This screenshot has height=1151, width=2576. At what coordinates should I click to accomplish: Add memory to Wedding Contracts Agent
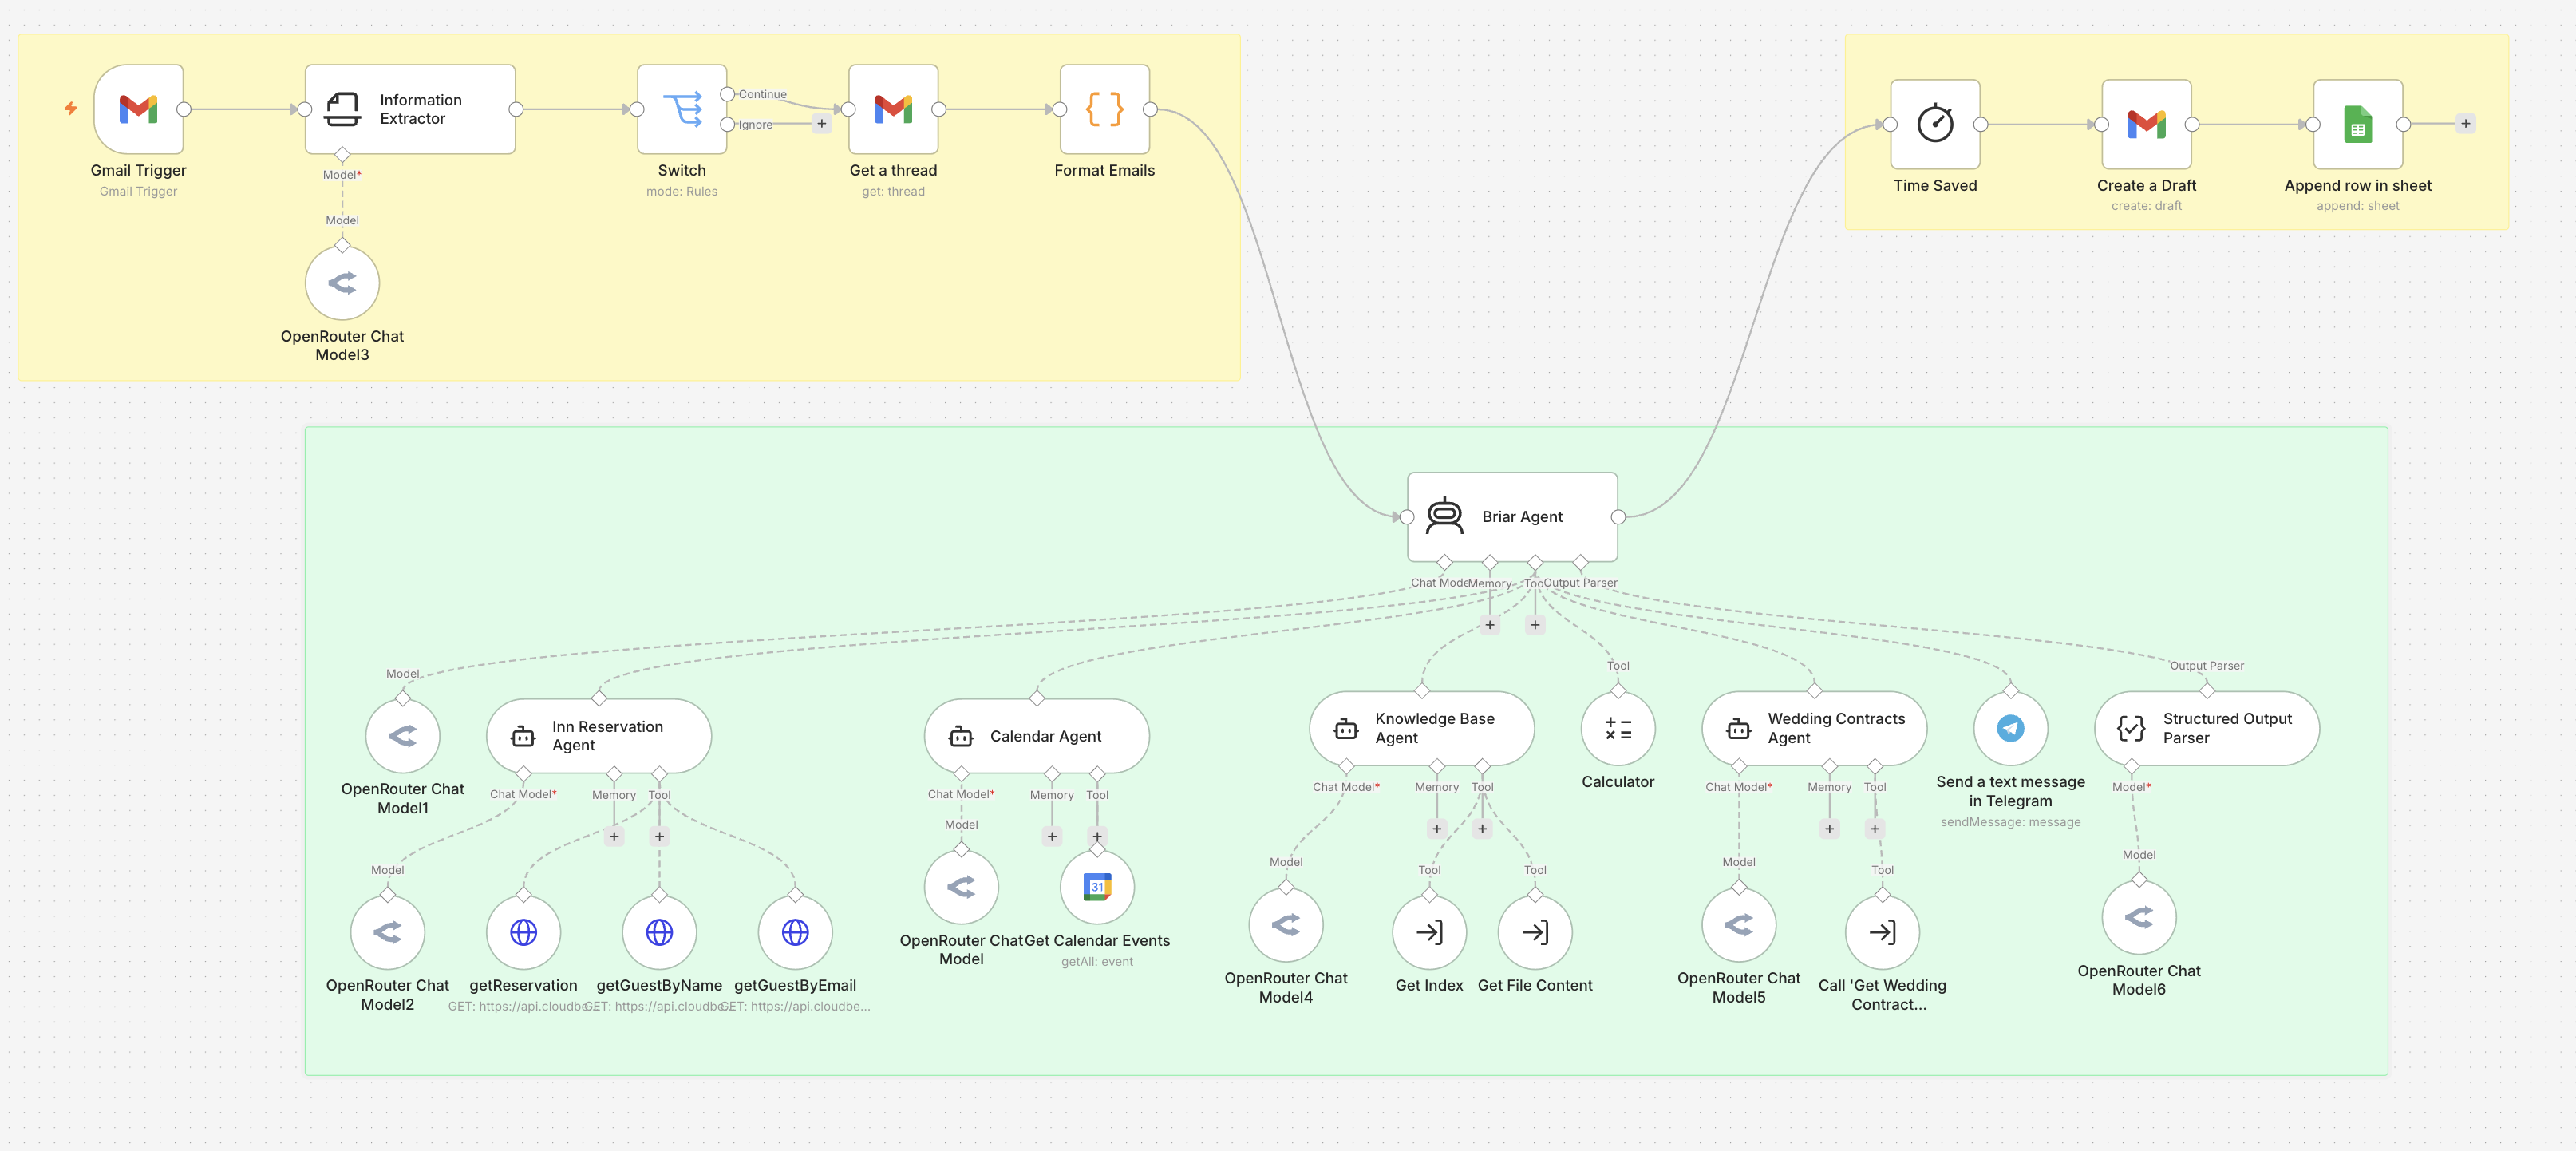1829,829
